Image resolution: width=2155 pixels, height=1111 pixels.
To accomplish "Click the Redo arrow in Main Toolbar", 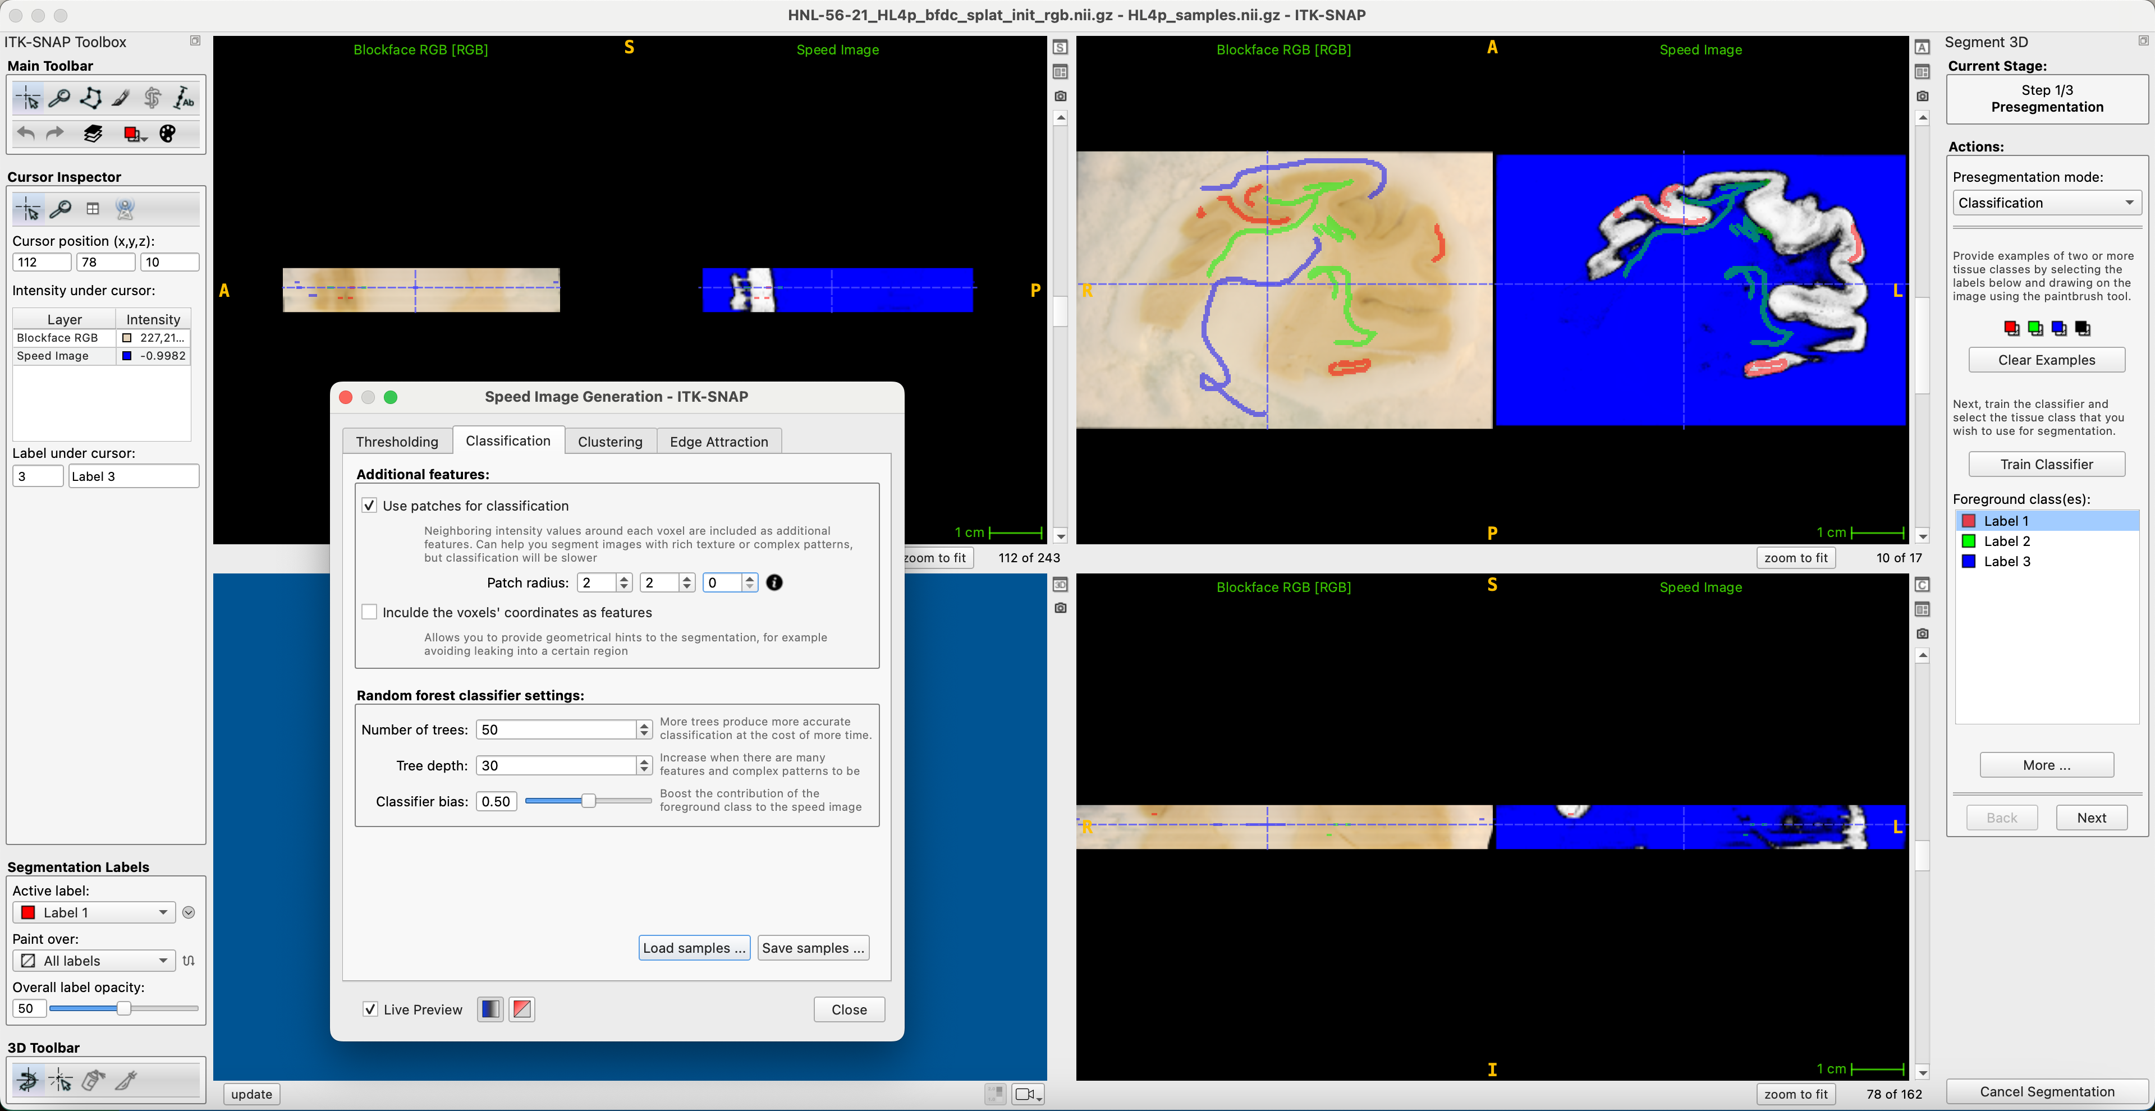I will [x=55, y=134].
